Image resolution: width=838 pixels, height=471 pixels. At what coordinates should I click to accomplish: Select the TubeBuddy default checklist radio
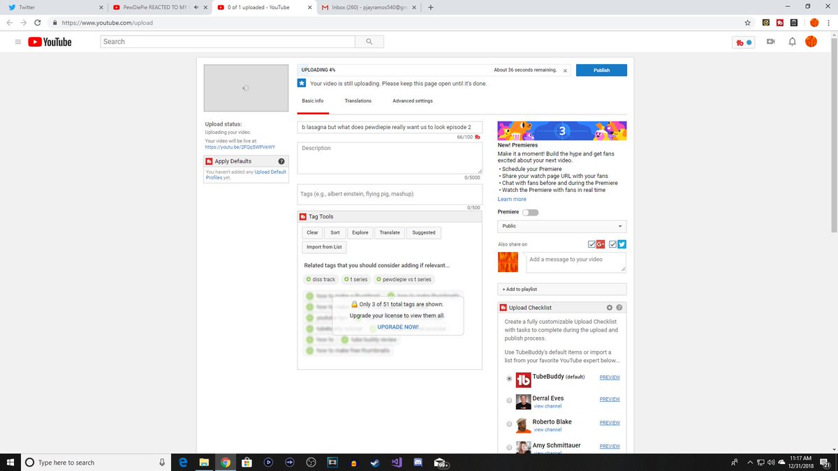click(509, 378)
